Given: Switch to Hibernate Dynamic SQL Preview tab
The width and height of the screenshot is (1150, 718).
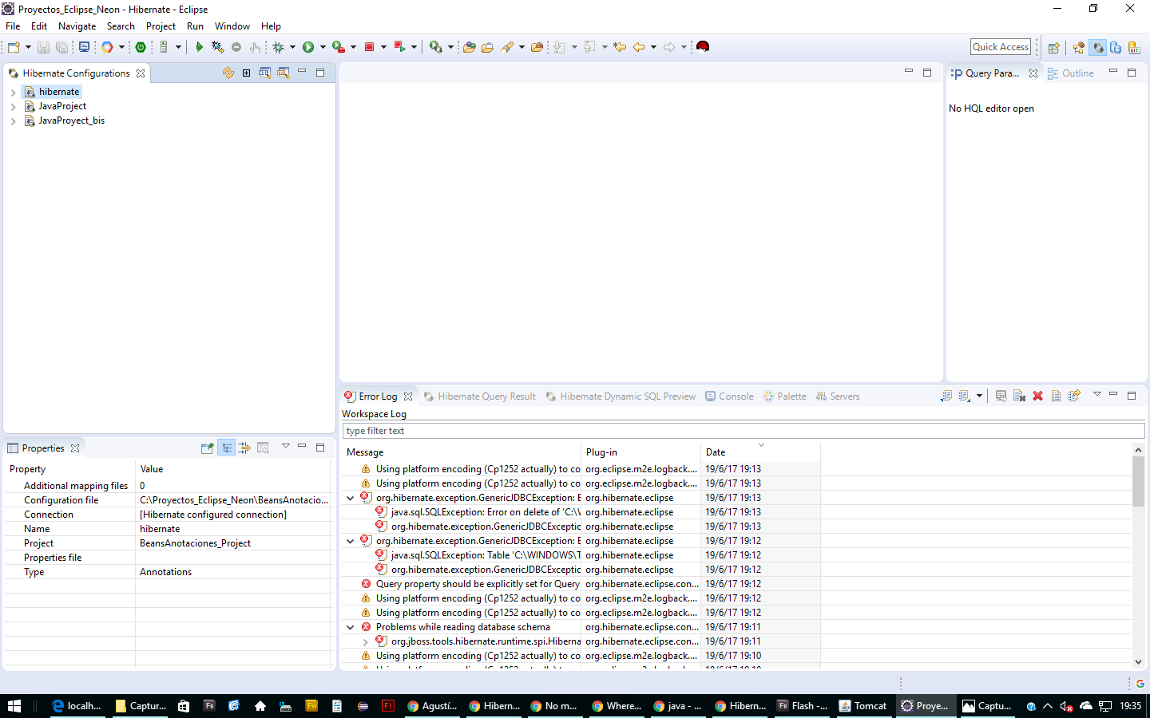Looking at the screenshot, I should click(x=621, y=396).
